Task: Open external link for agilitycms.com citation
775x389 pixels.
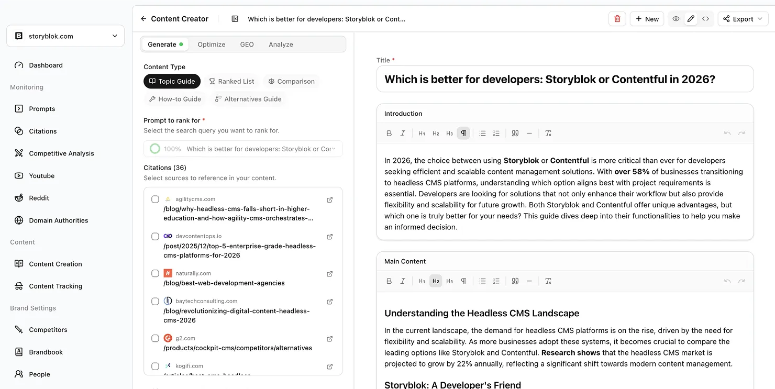Action: click(x=330, y=199)
